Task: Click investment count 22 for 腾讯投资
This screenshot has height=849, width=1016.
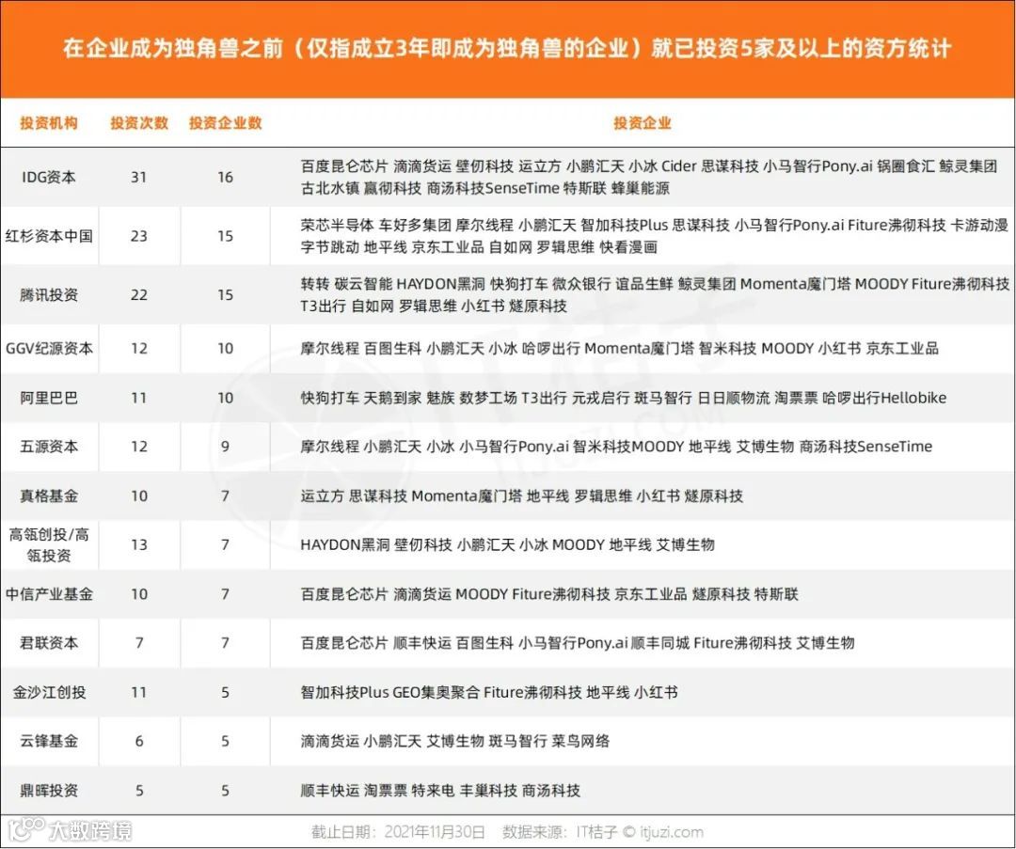Action: click(x=138, y=294)
